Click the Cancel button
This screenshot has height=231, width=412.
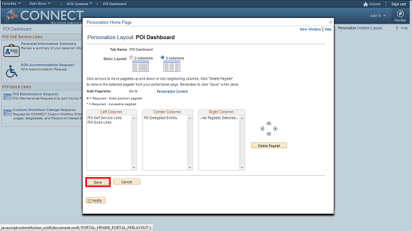127,182
